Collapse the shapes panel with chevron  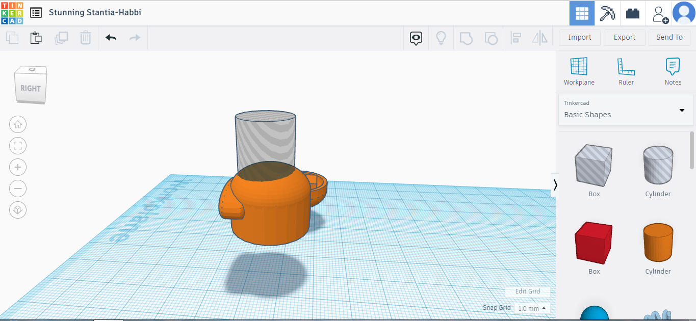pyautogui.click(x=555, y=185)
